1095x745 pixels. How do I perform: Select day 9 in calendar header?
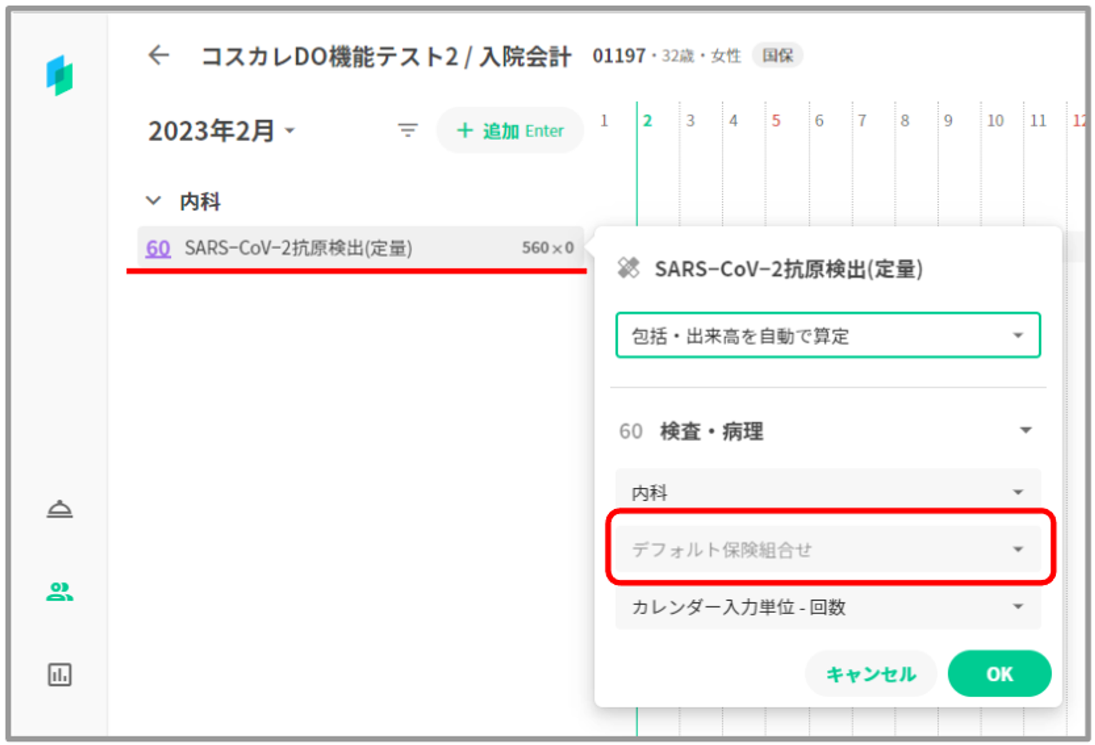coord(948,120)
